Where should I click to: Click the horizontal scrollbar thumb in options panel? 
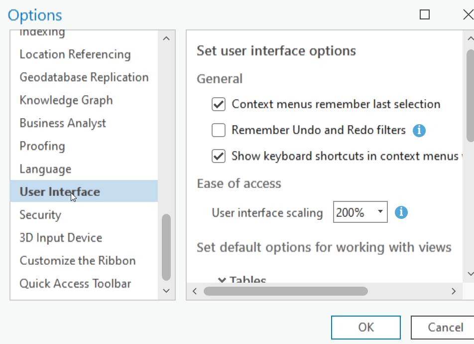click(285, 291)
